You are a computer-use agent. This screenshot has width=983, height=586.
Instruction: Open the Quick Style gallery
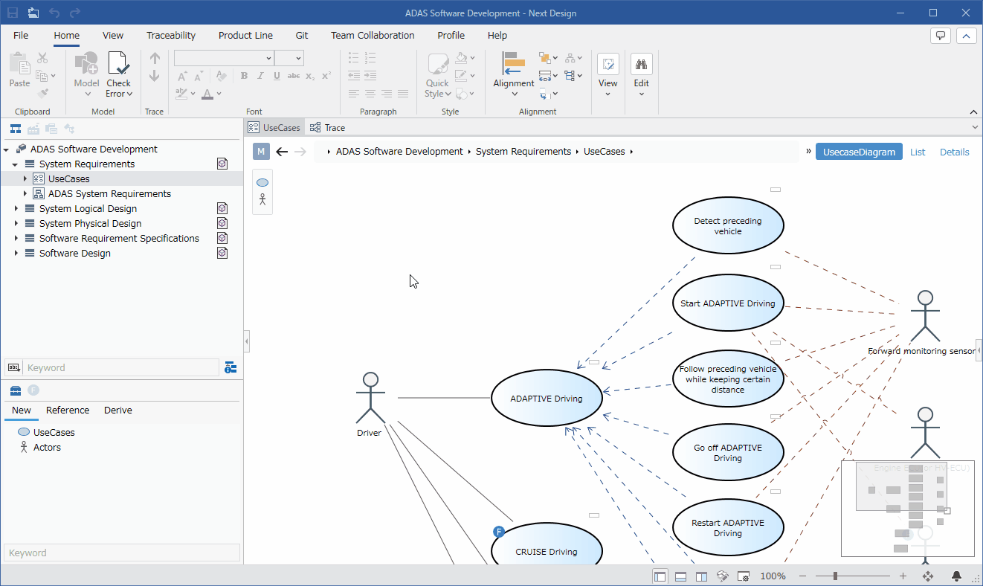(x=438, y=75)
